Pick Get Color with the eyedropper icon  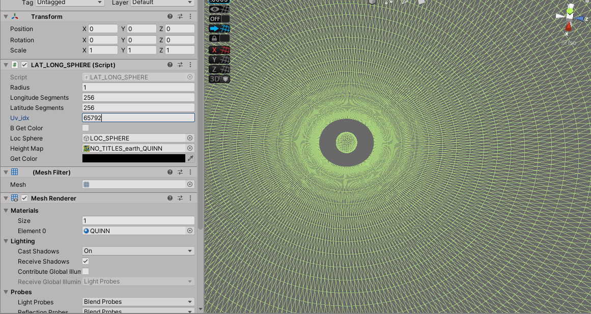tap(190, 158)
